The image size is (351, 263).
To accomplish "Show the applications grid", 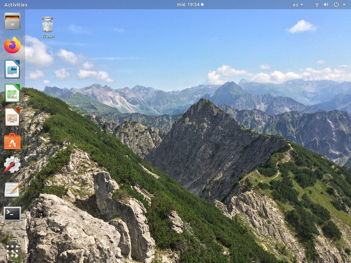I will click(x=12, y=251).
